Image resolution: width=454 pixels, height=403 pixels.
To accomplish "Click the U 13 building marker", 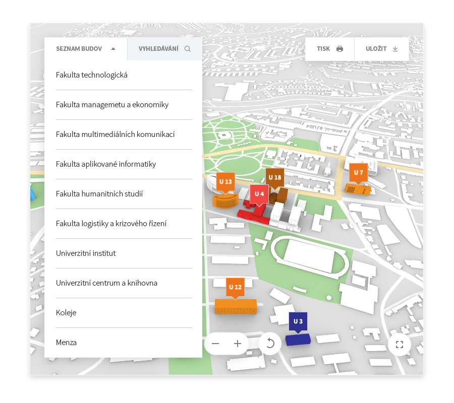I will coord(225,182).
